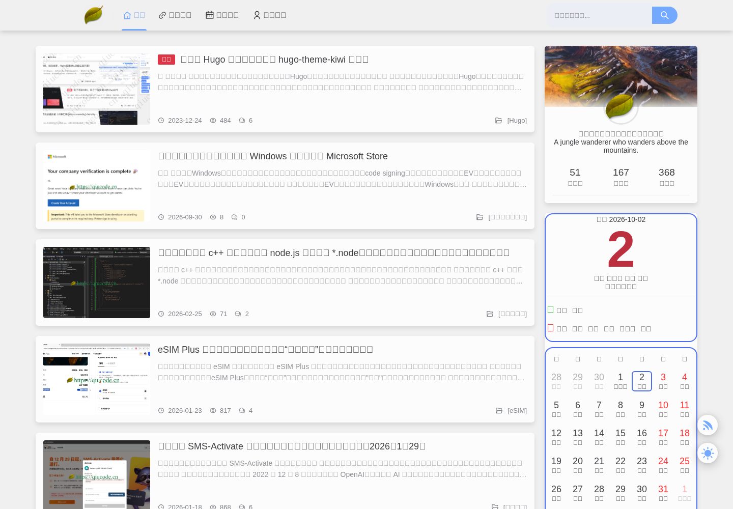Click the 167 stat in profile card
Image resolution: width=733 pixels, height=509 pixels.
621,177
